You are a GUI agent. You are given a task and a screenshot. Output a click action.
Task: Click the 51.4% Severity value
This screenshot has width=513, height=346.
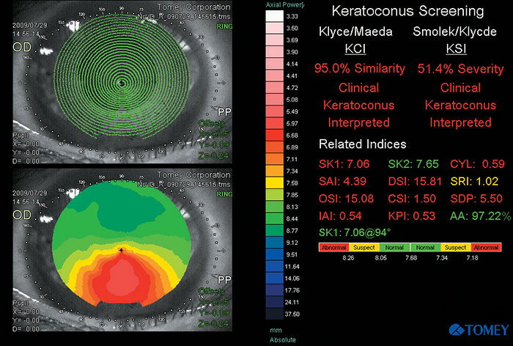tap(460, 69)
